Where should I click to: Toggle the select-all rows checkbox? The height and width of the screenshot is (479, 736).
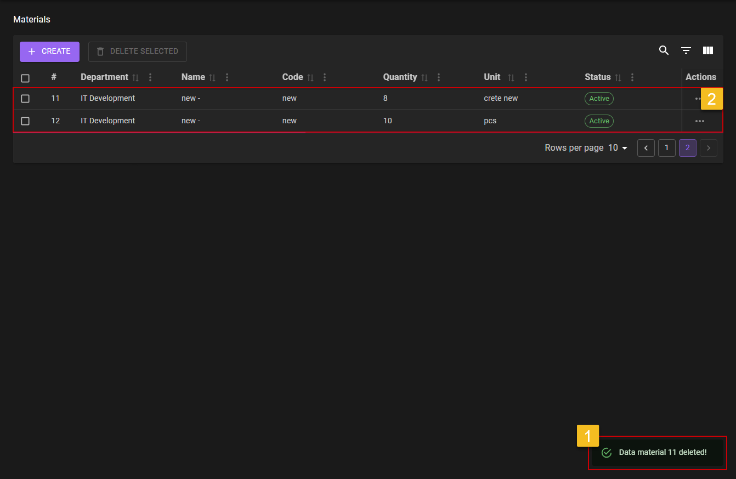tap(25, 78)
